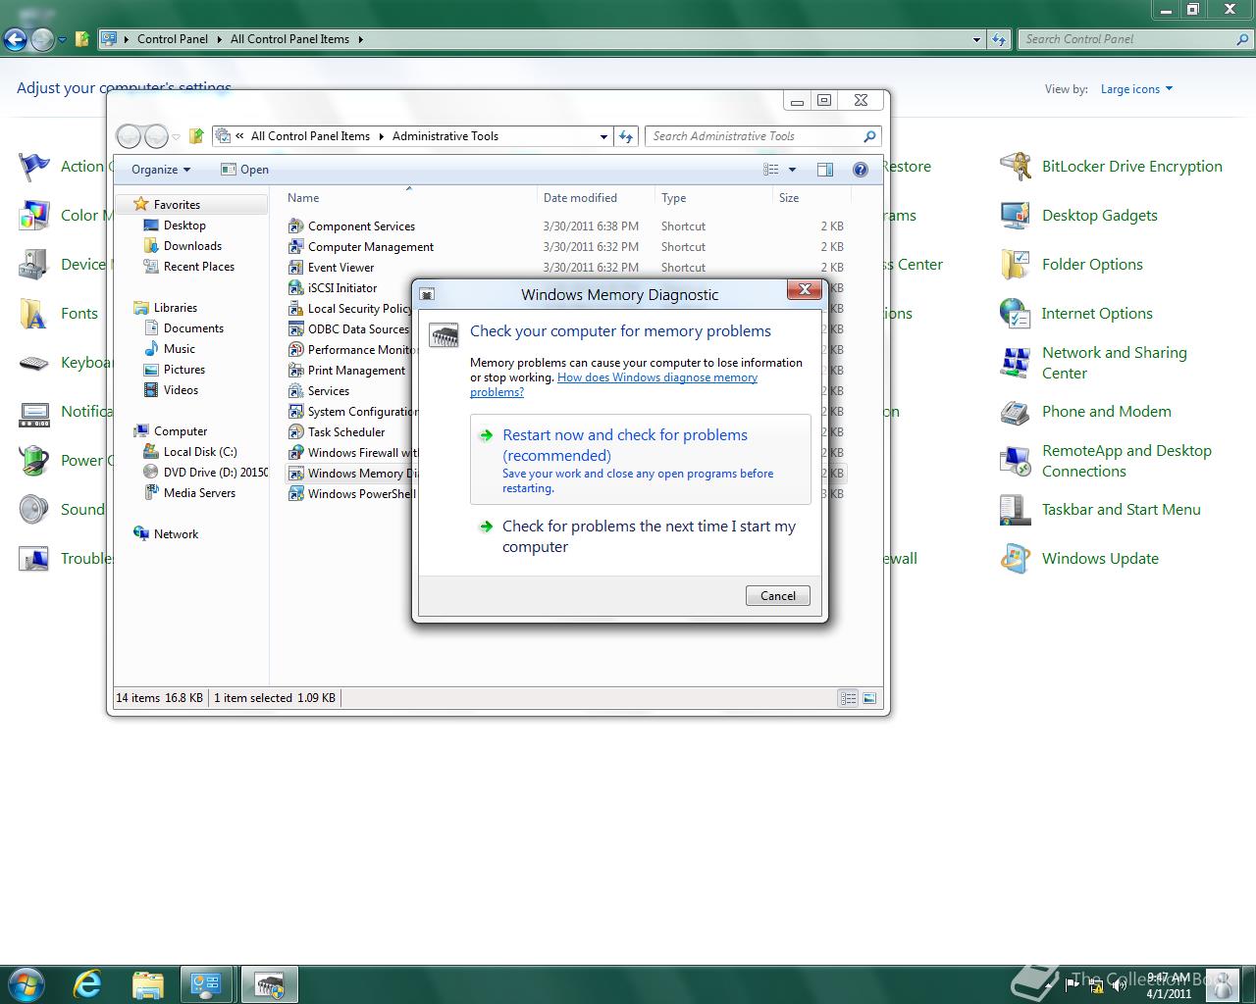
Task: Open Folder Options icon
Action: (x=1015, y=265)
